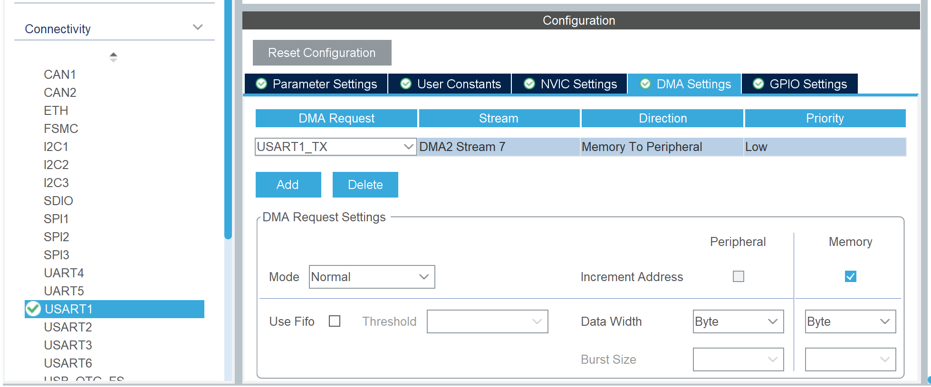Image resolution: width=931 pixels, height=387 pixels.
Task: Open Peripheral Data Width Byte dropdown
Action: click(738, 321)
